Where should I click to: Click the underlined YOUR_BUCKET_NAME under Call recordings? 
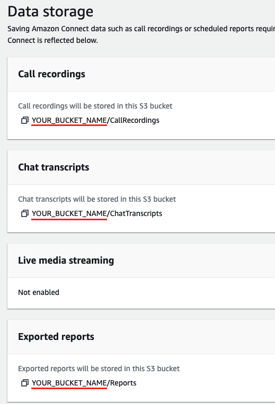coord(69,120)
